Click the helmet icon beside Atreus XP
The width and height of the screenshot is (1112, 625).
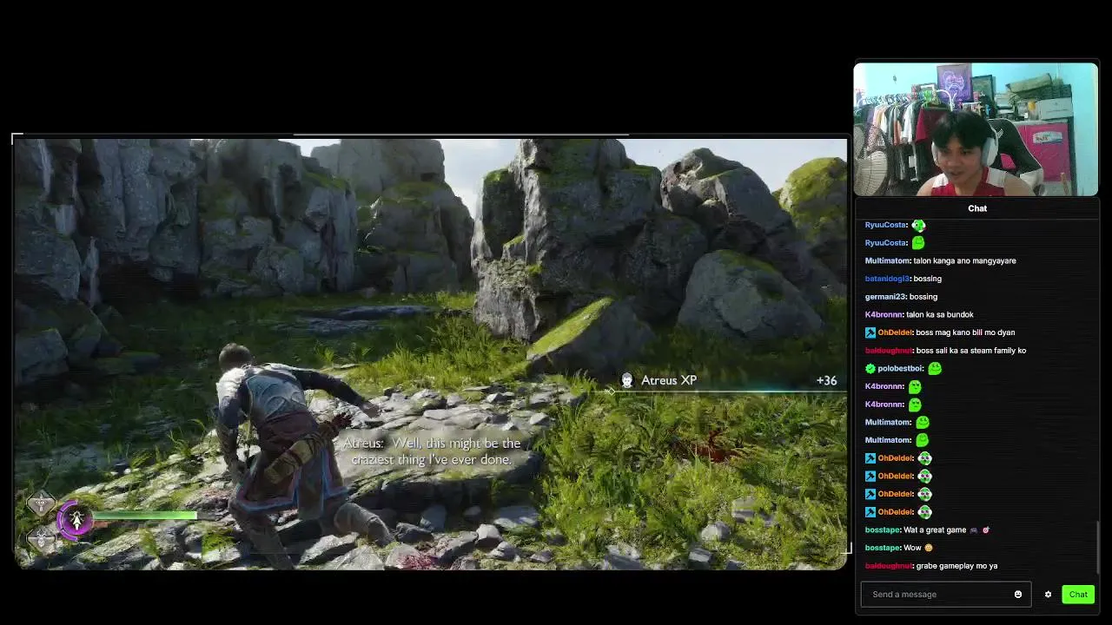click(627, 380)
